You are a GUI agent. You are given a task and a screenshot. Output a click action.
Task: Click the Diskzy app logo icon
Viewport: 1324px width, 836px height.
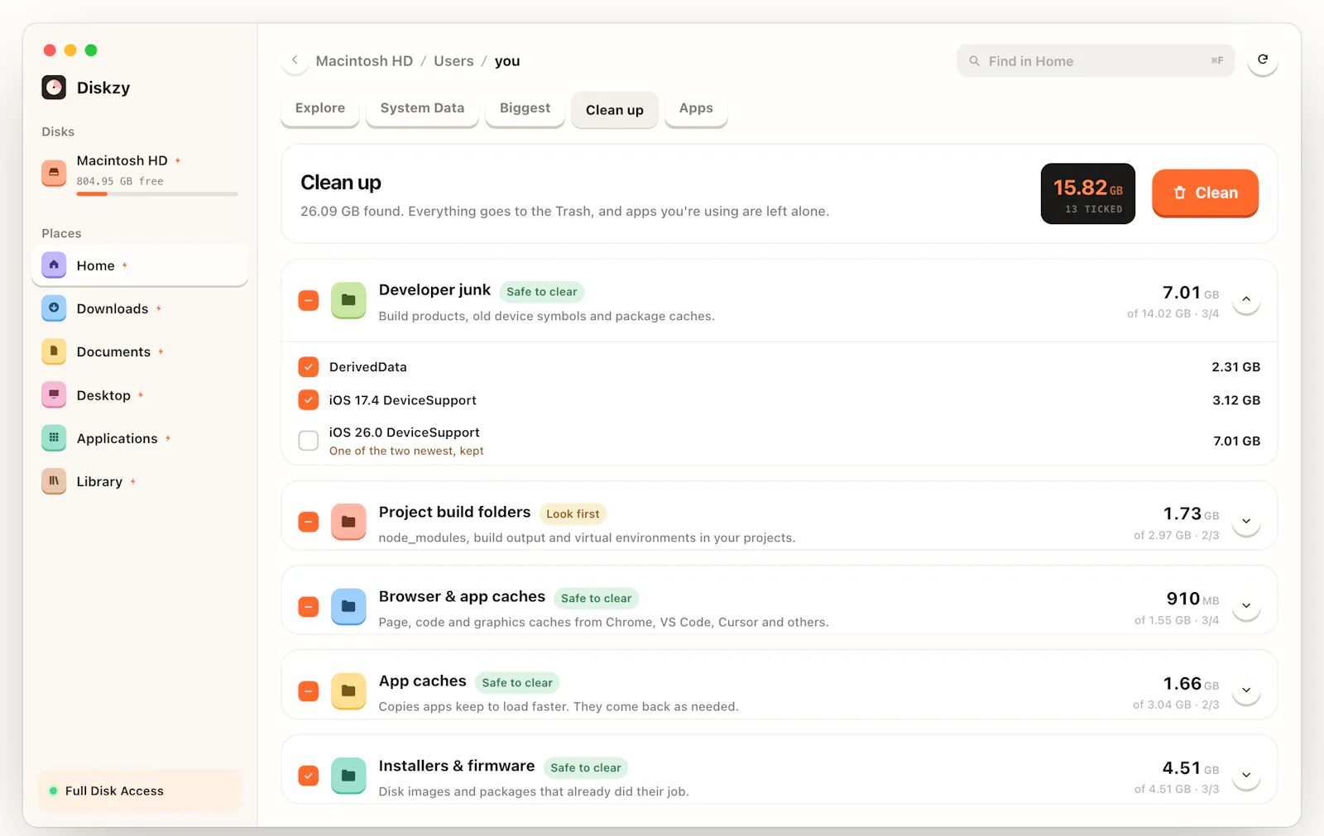tap(54, 88)
